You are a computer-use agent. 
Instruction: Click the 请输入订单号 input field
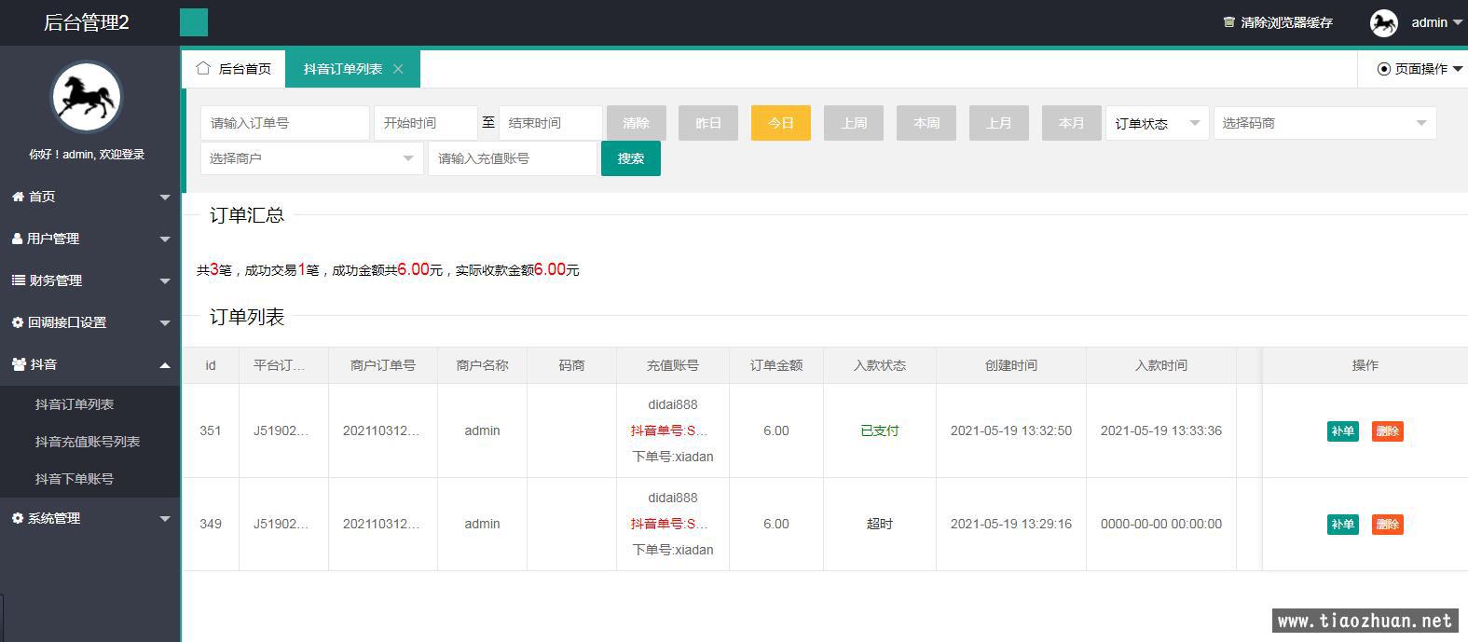pos(284,123)
